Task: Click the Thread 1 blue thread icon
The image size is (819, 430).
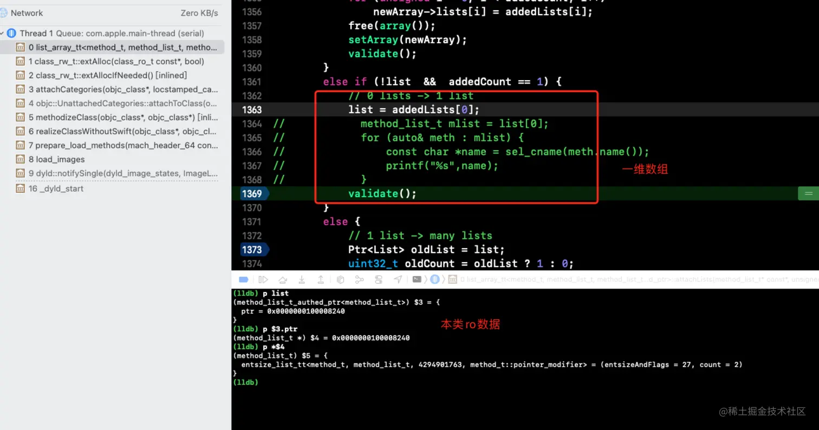Action: (x=11, y=34)
